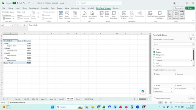Switch to the Design tab

pyautogui.click(x=116, y=8)
